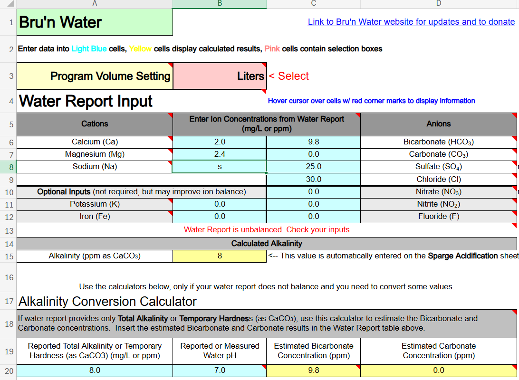Click the Carbonate (CO3) label cell
Image resolution: width=519 pixels, height=380 pixels.
click(x=439, y=154)
